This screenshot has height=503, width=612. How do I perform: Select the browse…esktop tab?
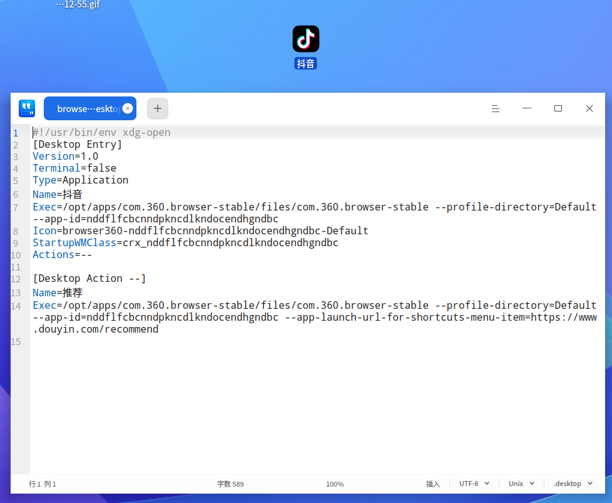pyautogui.click(x=90, y=108)
